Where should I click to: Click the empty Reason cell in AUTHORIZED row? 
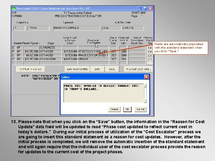93,47
